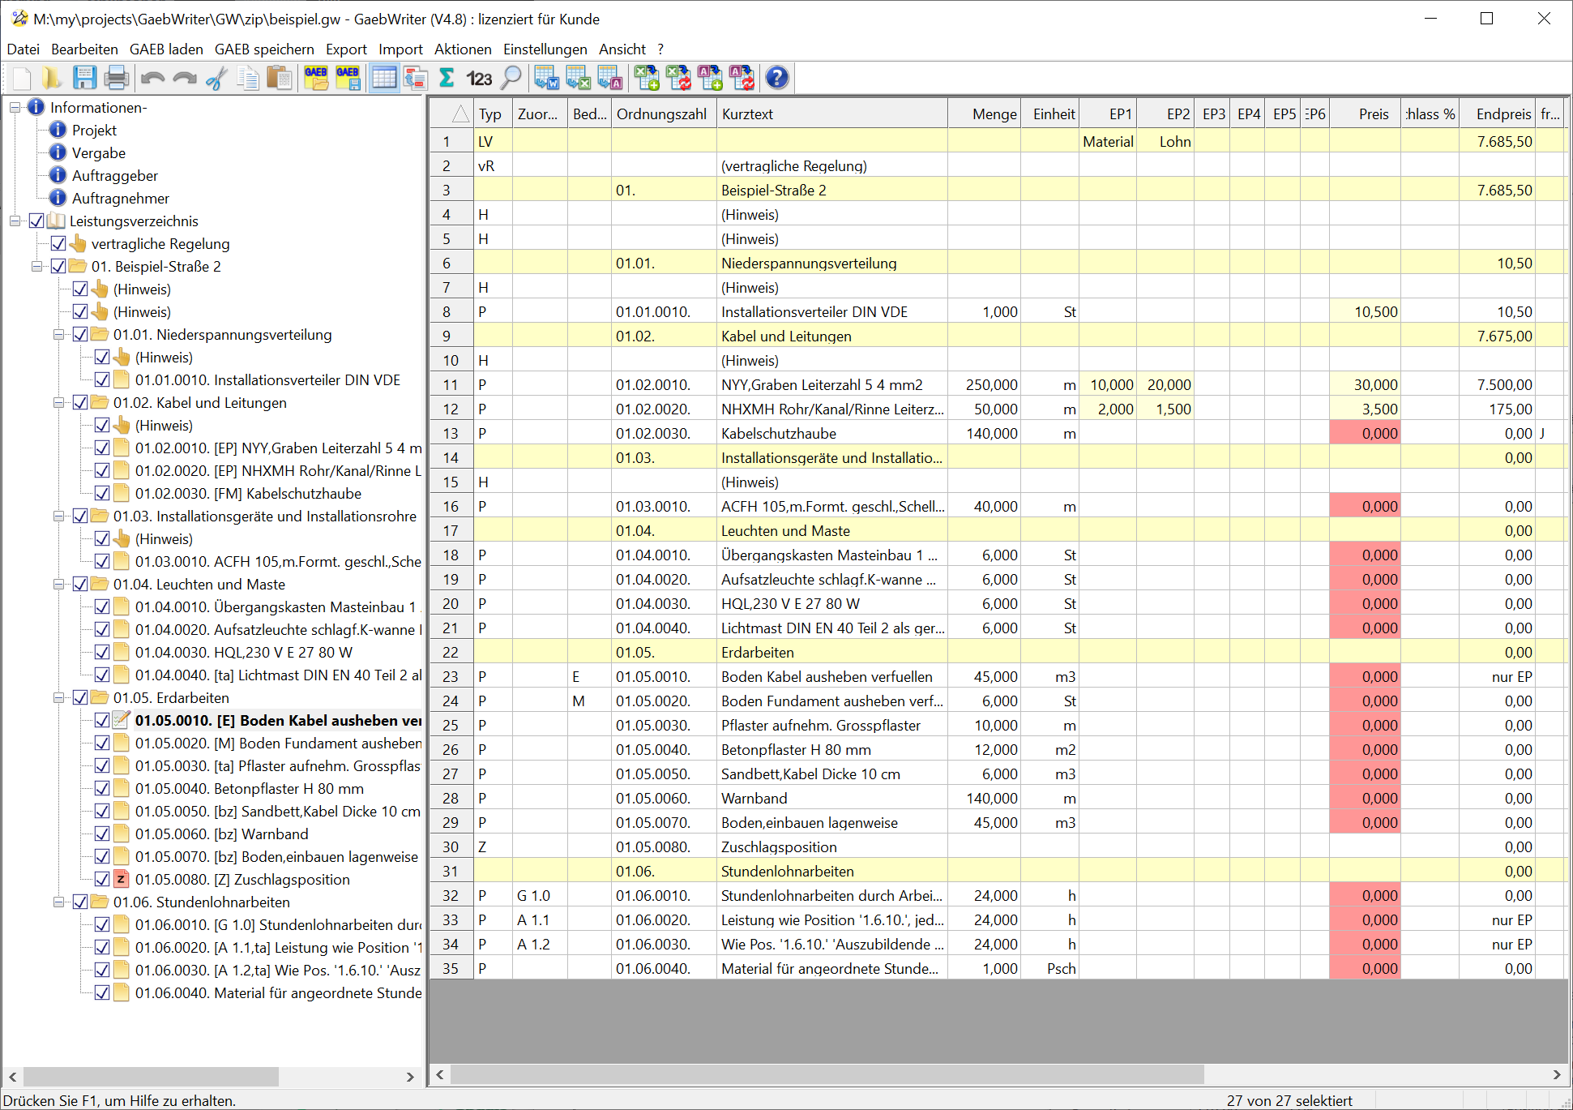Click the table's horizontal scrollbar

click(x=827, y=1074)
